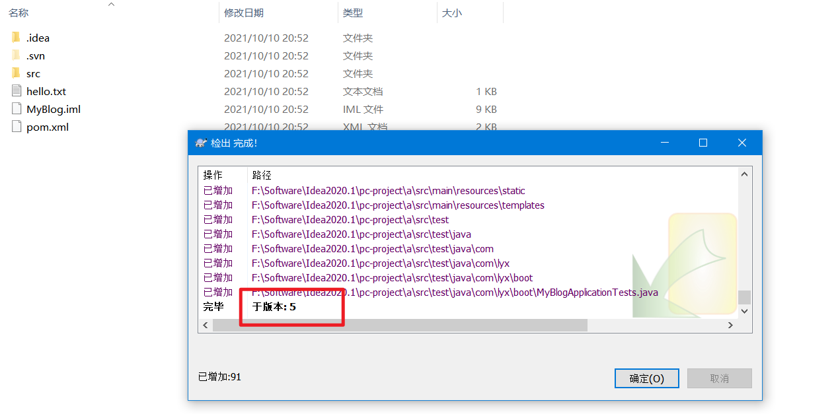Click the 于版本: 5 text
This screenshot has width=836, height=414.
tap(274, 307)
